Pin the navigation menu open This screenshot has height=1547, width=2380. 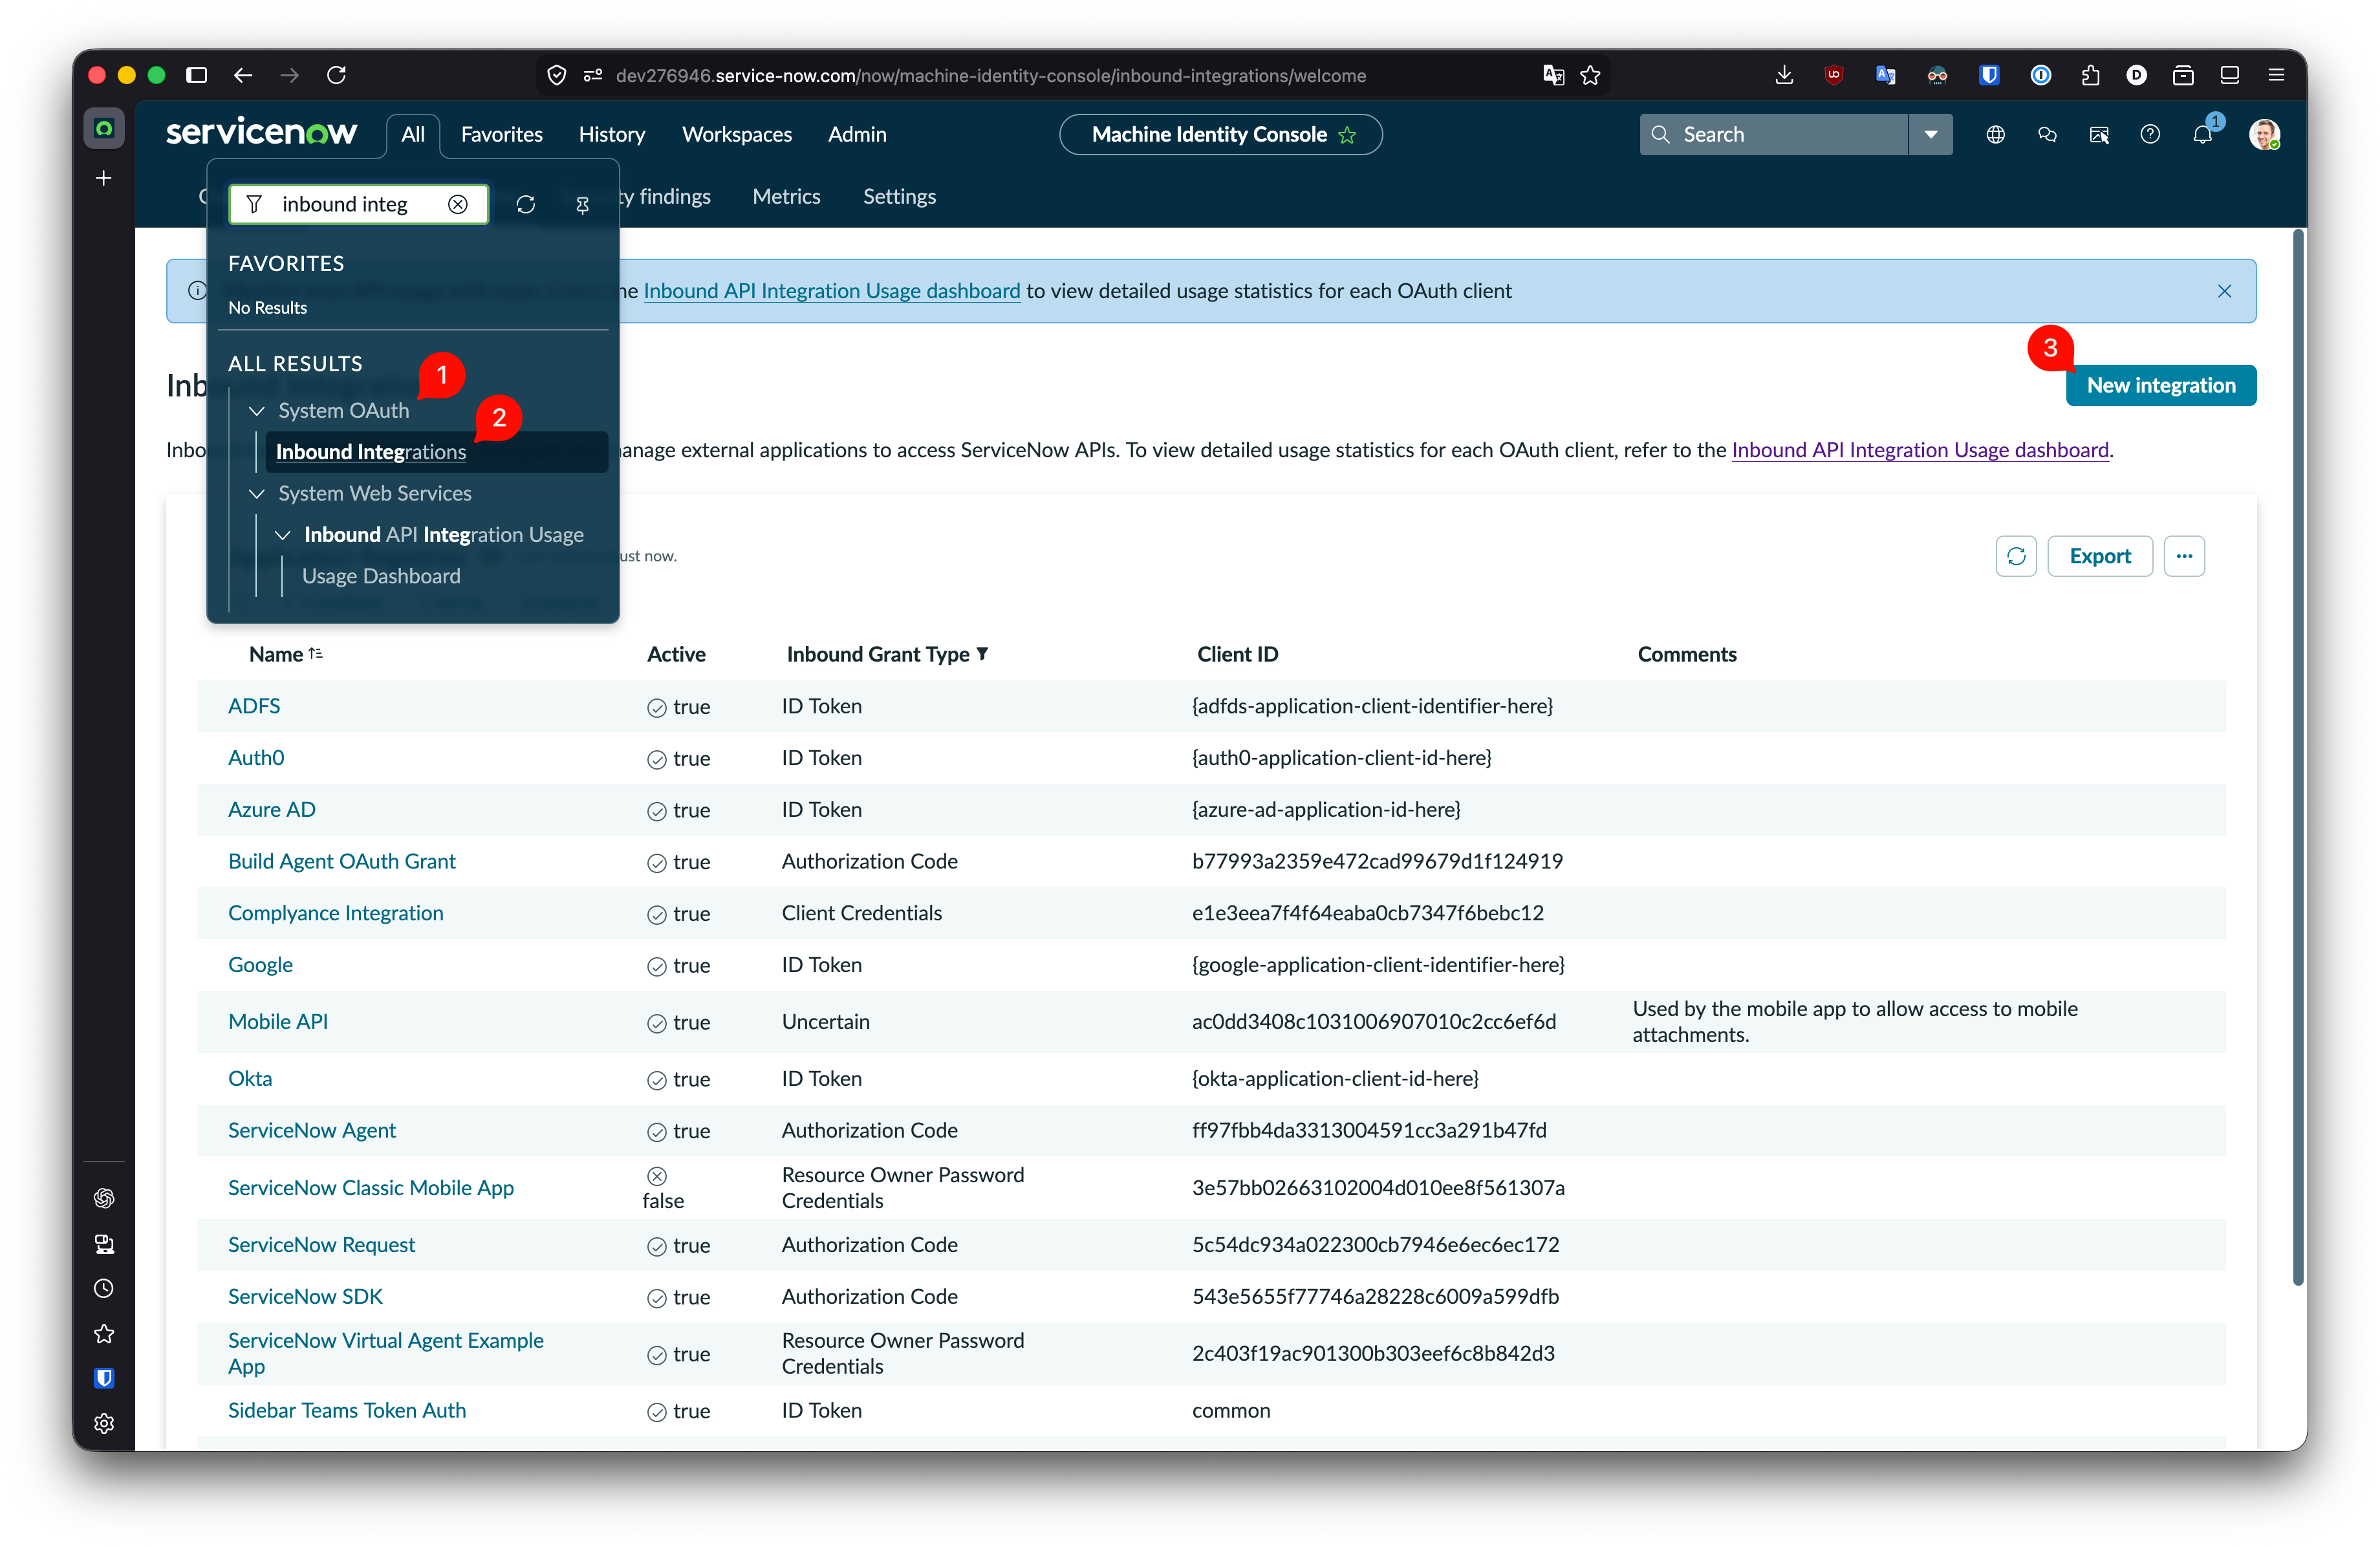click(x=582, y=205)
